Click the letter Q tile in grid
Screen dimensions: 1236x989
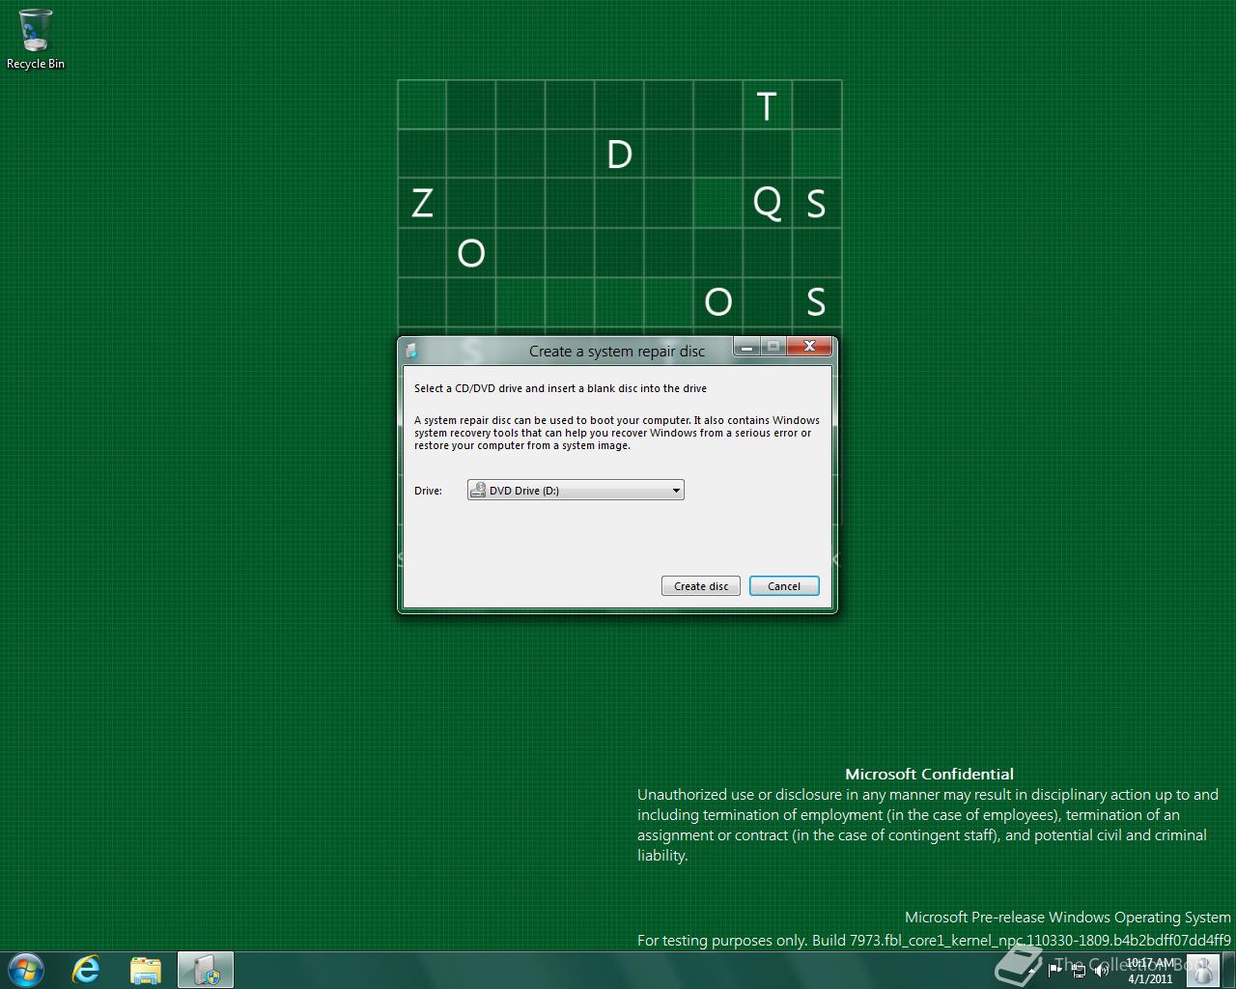point(767,204)
